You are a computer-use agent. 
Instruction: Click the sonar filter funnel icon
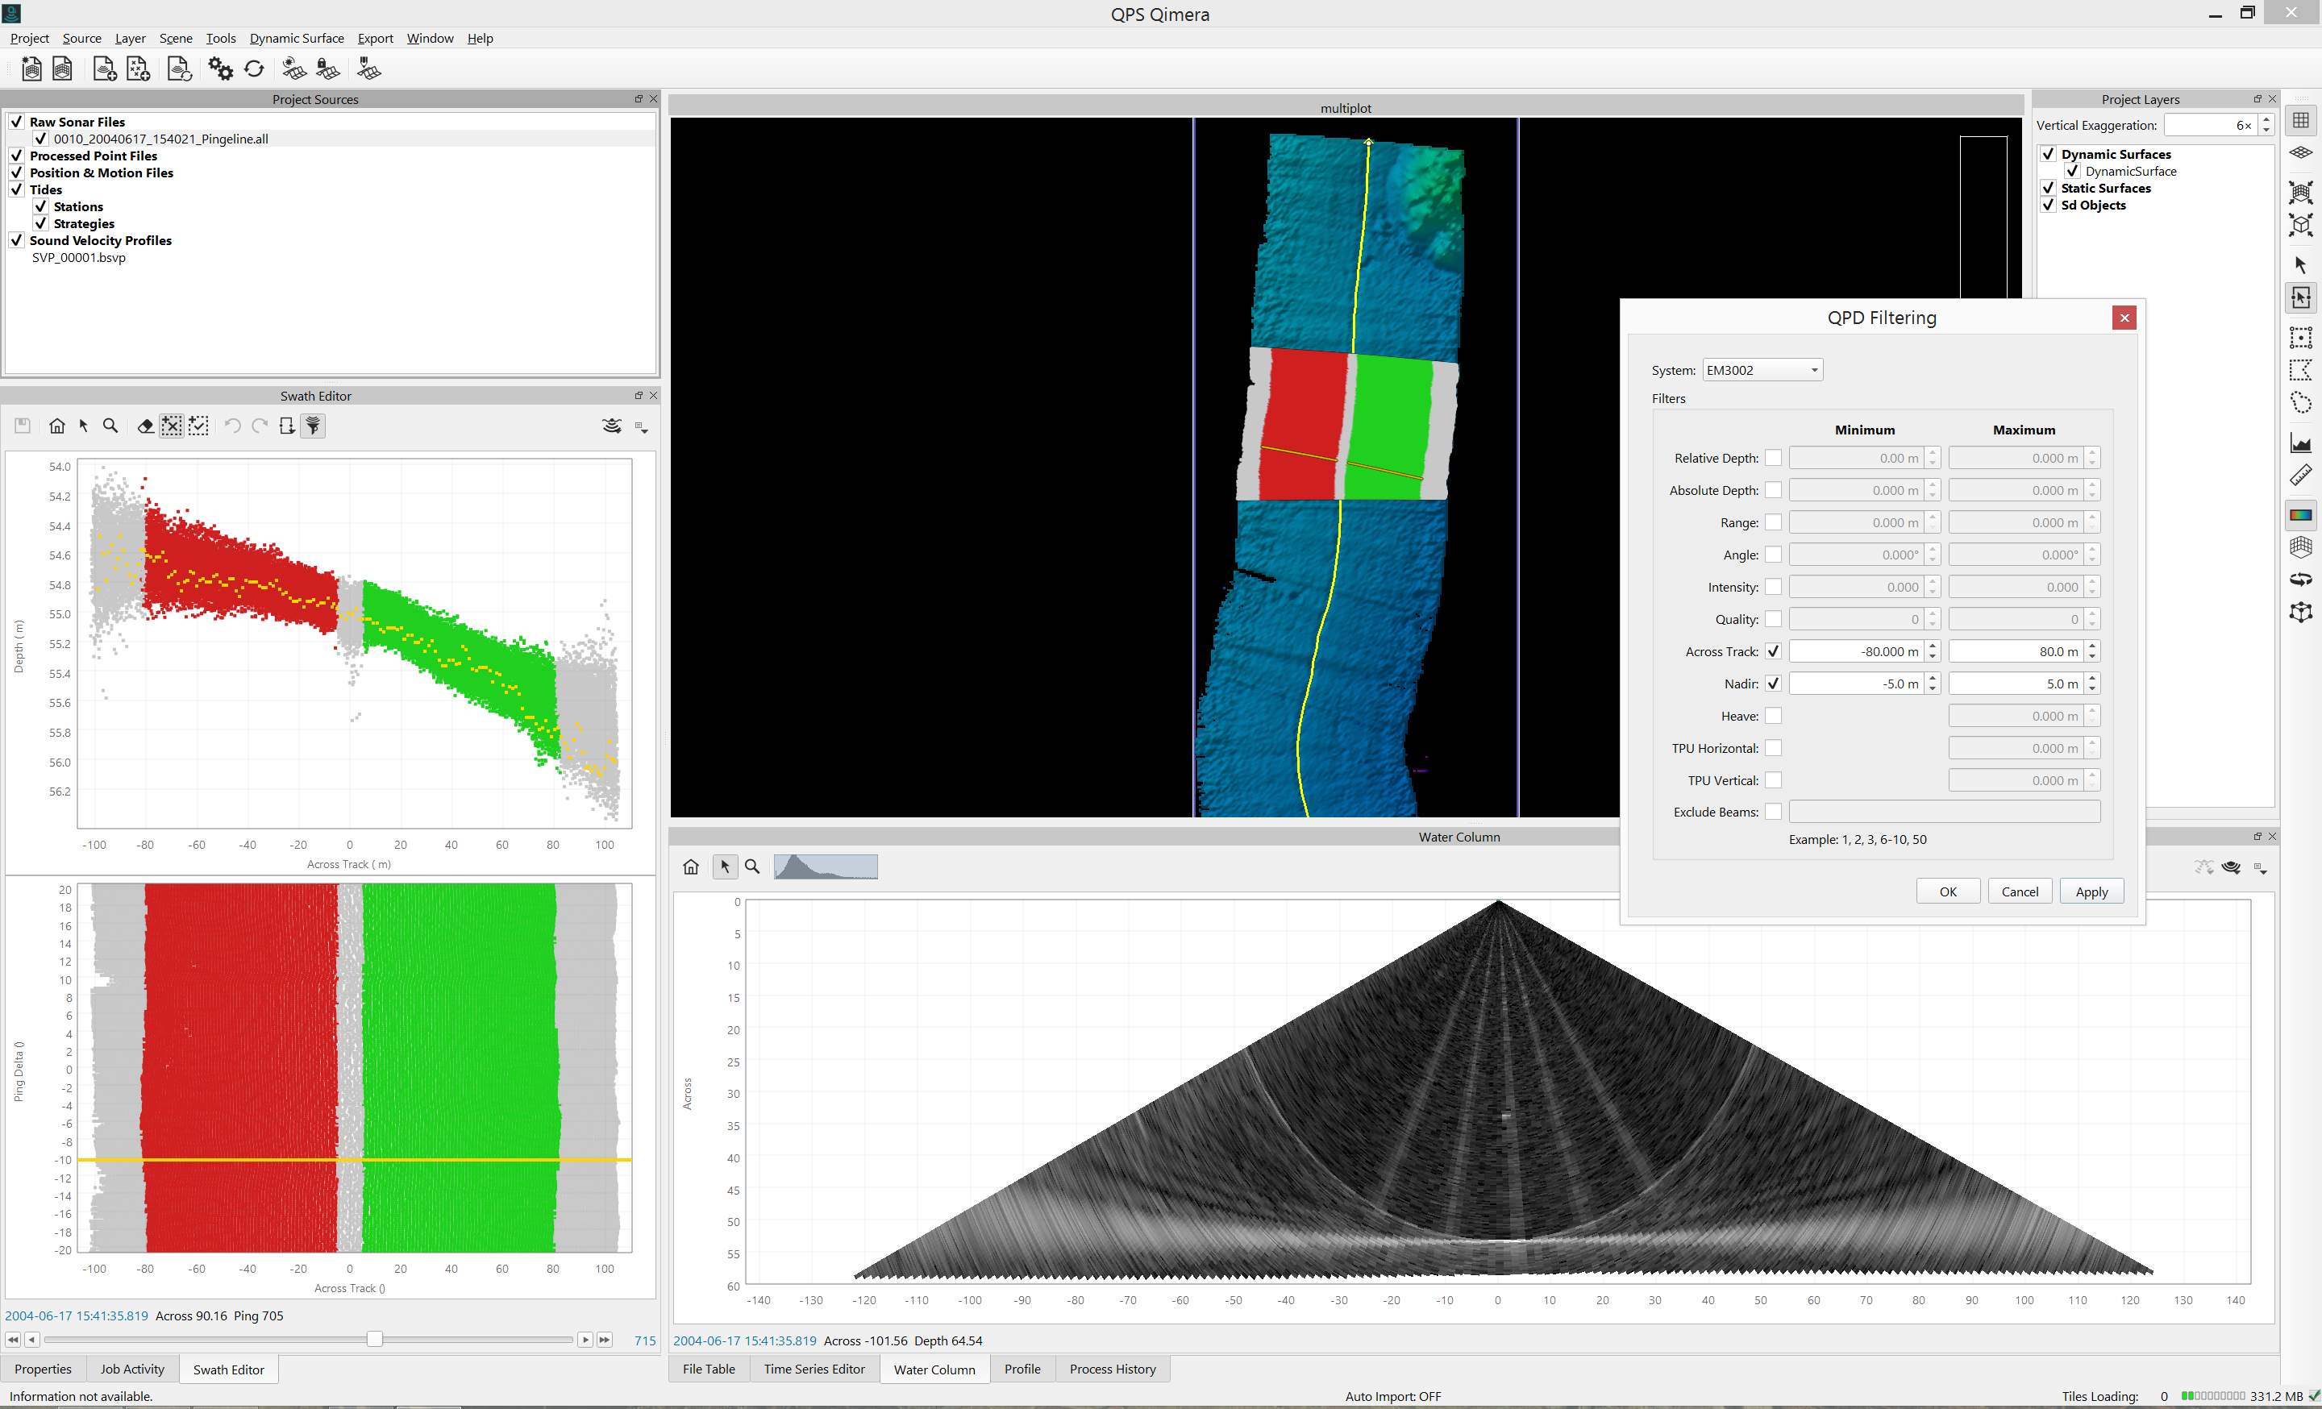[313, 426]
